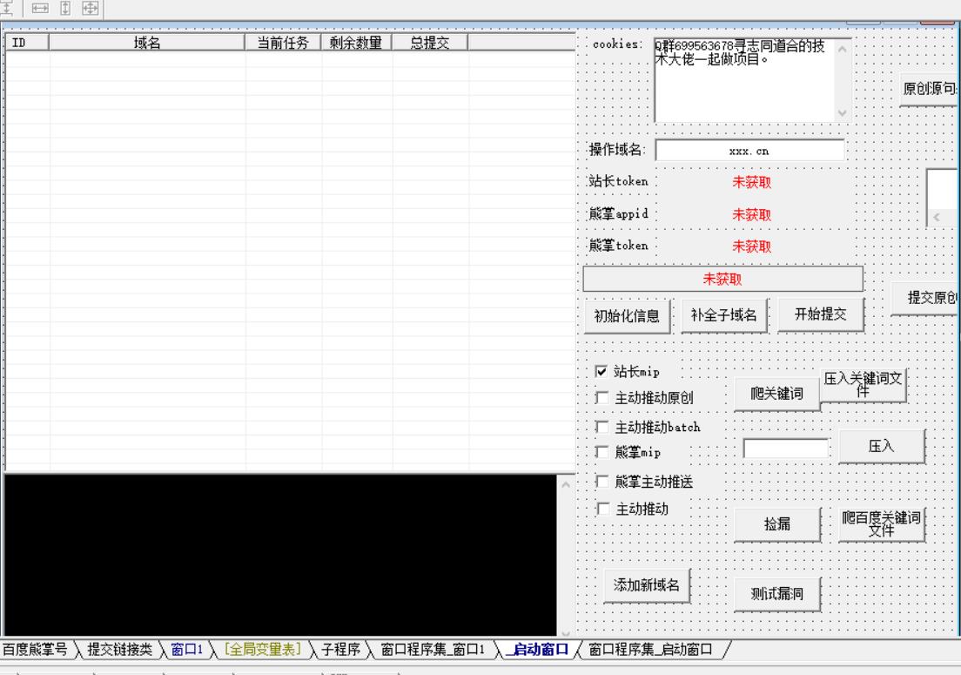Click the make same width toolbar icon
This screenshot has width=961, height=675.
40,8
